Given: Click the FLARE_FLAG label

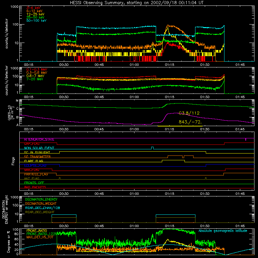Looking at the screenshot, I should [34, 161].
